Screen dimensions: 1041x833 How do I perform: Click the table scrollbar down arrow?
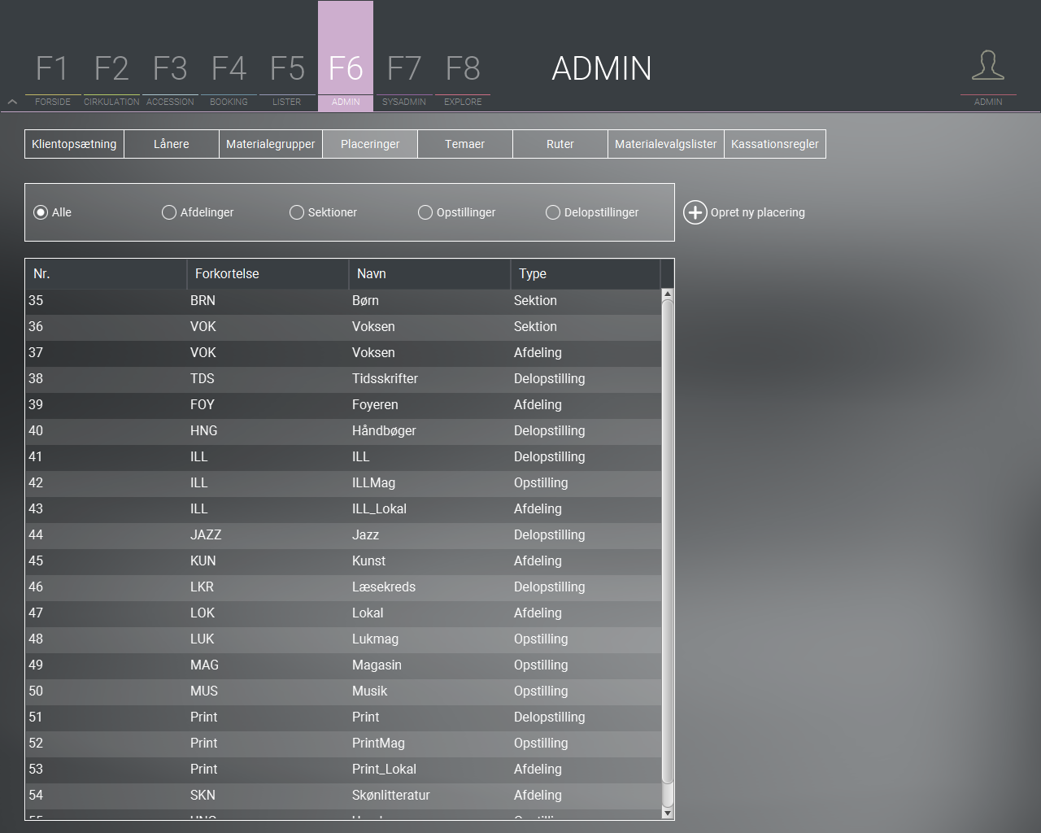point(668,813)
